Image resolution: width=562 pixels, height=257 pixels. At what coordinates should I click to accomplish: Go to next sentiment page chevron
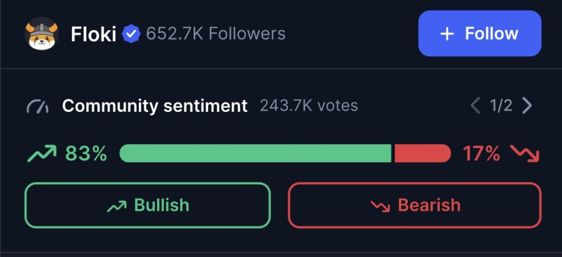coord(527,105)
